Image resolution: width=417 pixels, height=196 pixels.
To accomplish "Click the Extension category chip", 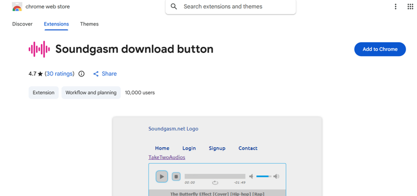I will [x=44, y=93].
